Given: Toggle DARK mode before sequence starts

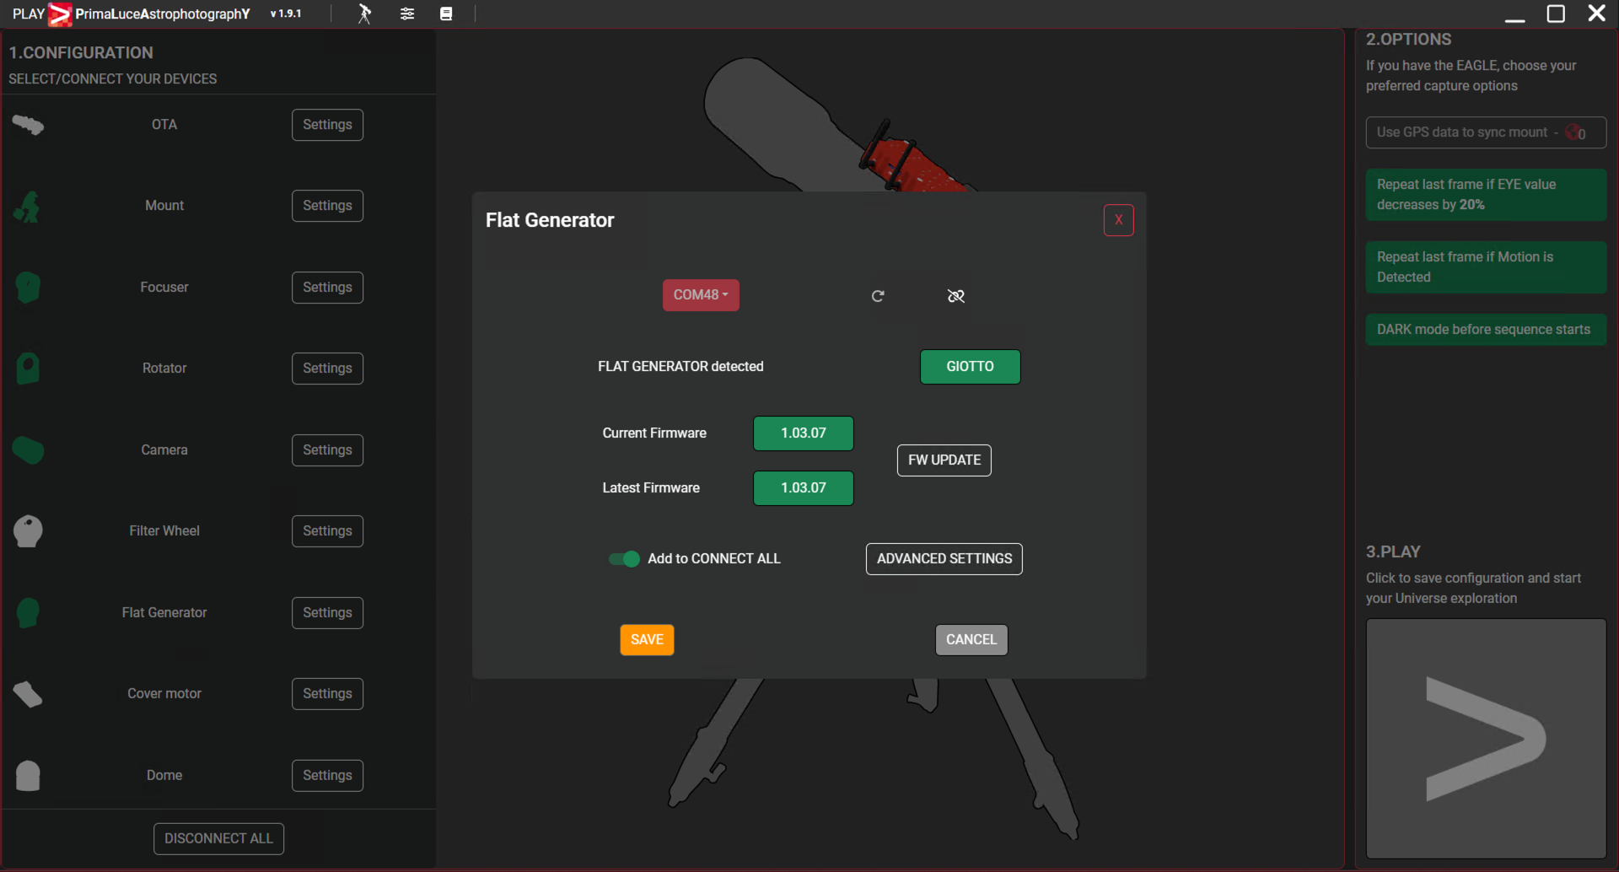Looking at the screenshot, I should pyautogui.click(x=1486, y=330).
